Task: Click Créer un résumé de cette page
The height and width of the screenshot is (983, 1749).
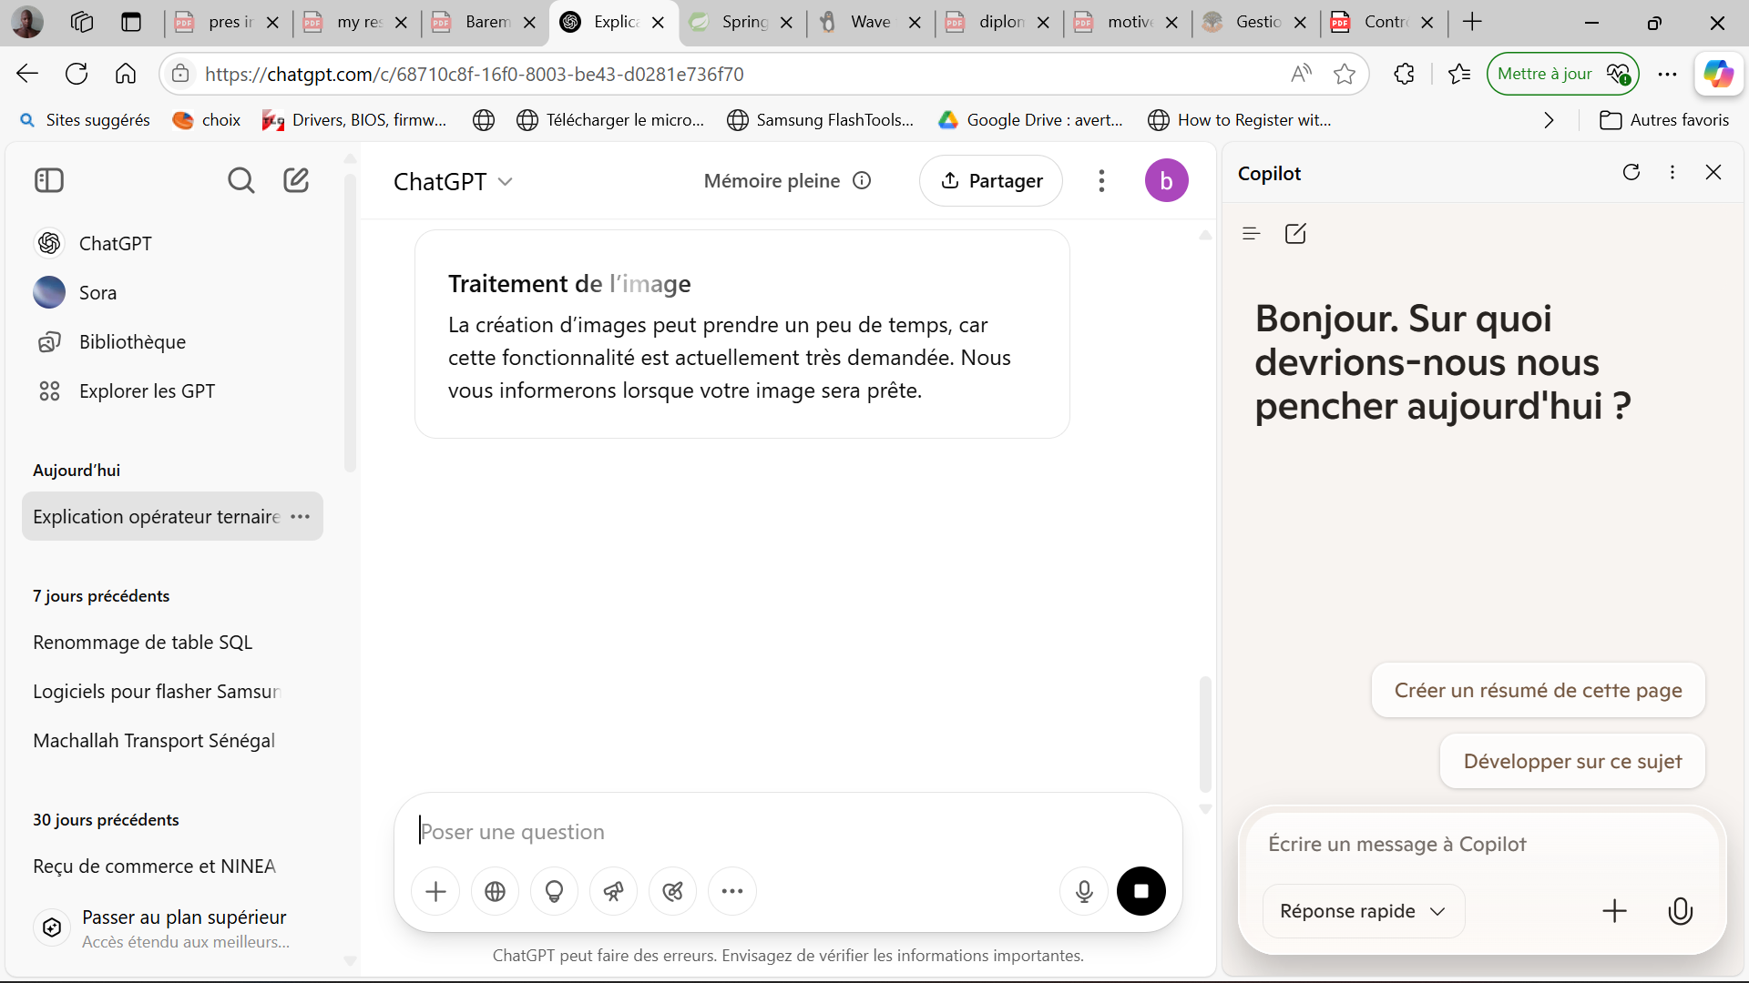Action: click(1538, 690)
